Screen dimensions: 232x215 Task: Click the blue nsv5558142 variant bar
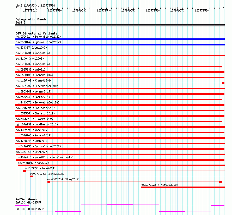(120, 45)
